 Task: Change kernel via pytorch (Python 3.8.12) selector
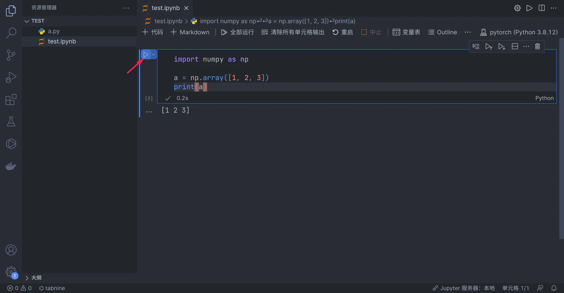pos(519,32)
